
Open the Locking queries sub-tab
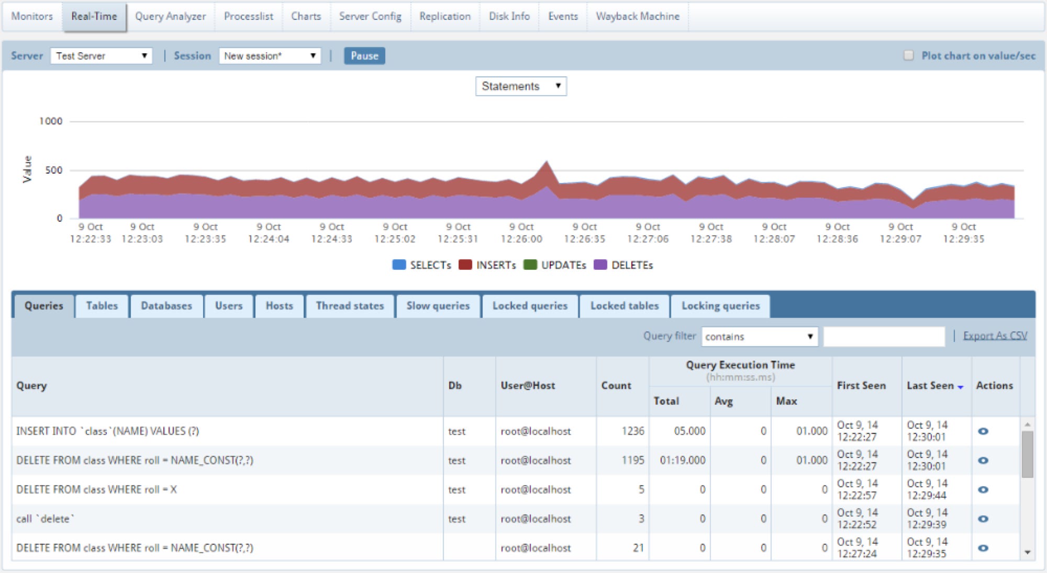(721, 306)
